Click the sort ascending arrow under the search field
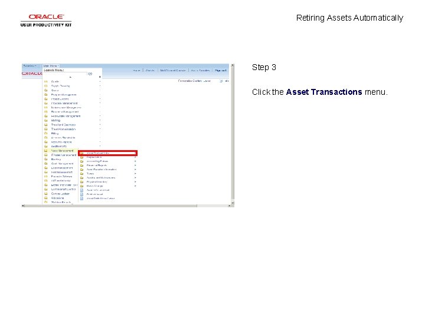The image size is (425, 318). coord(70,77)
